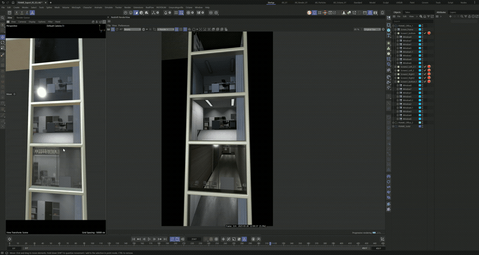The width and height of the screenshot is (479, 255).
Task: Click the red tag on Screen2_Left_2.1
Action: pos(429,66)
